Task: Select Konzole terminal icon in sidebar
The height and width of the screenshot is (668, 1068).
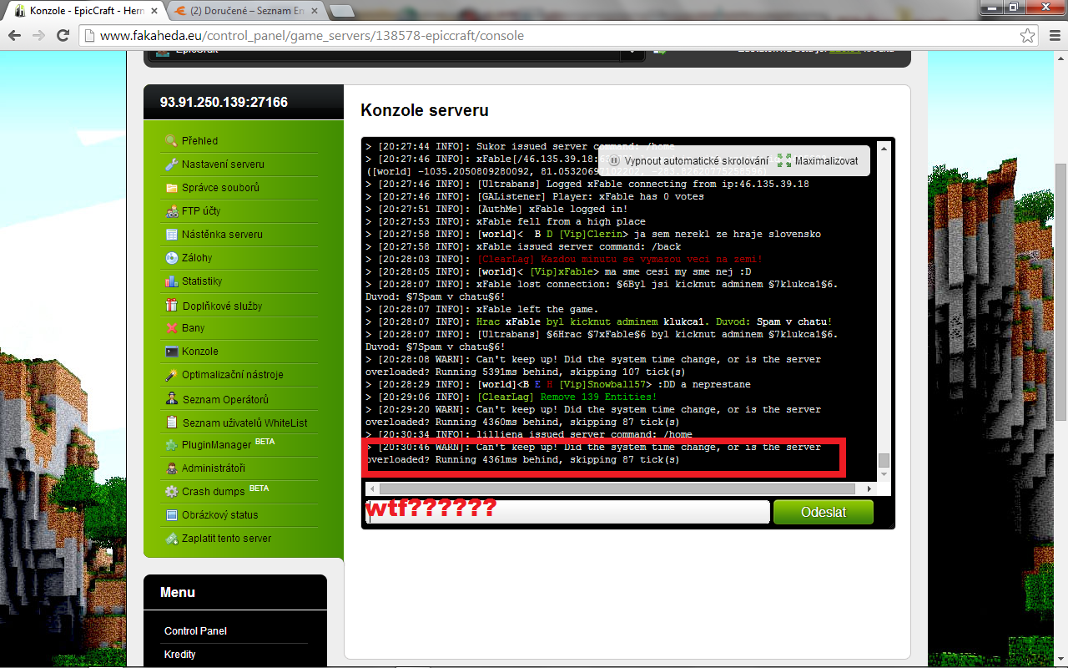Action: 171,352
